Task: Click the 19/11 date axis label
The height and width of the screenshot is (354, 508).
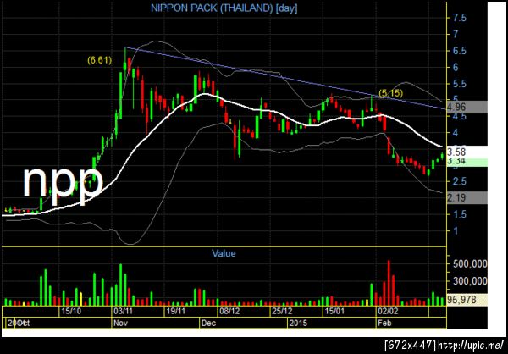Action: [176, 312]
